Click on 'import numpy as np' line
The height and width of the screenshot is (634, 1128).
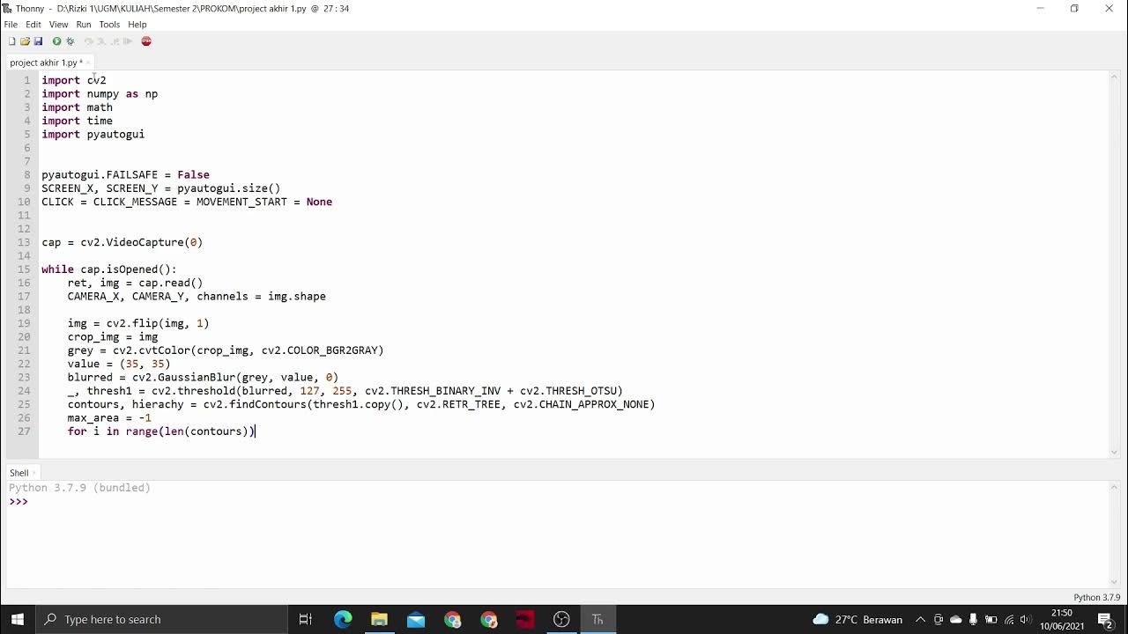[100, 93]
